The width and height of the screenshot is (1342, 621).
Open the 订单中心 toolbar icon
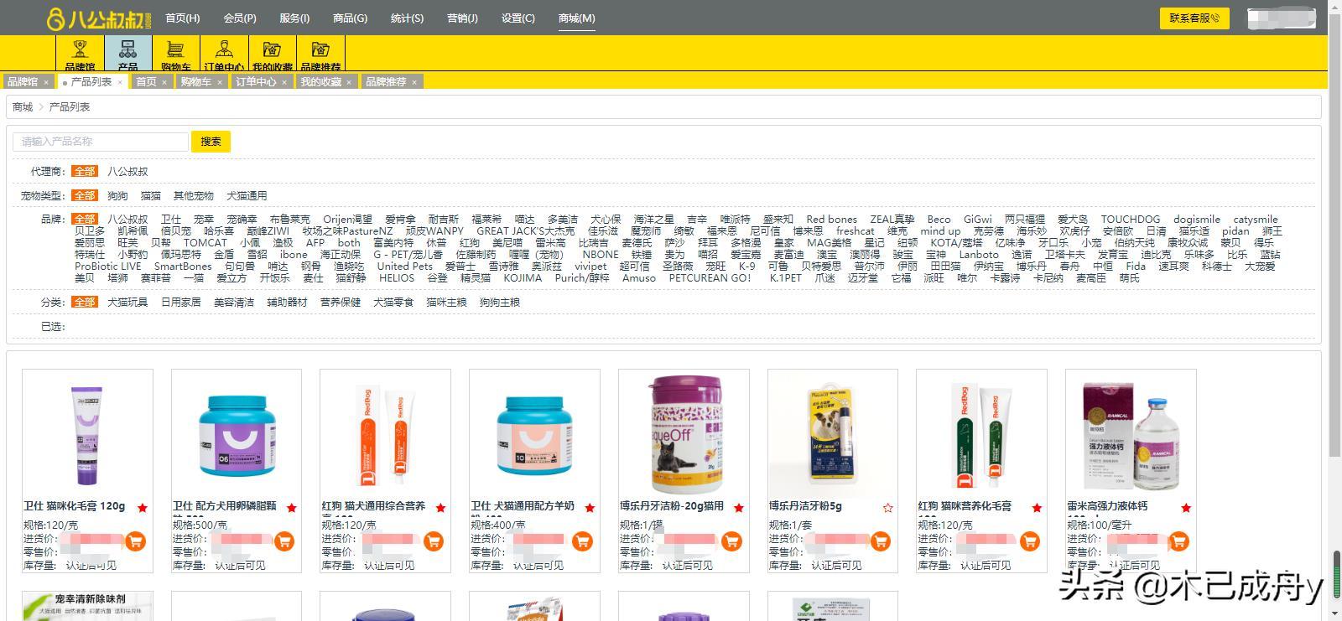tap(224, 54)
